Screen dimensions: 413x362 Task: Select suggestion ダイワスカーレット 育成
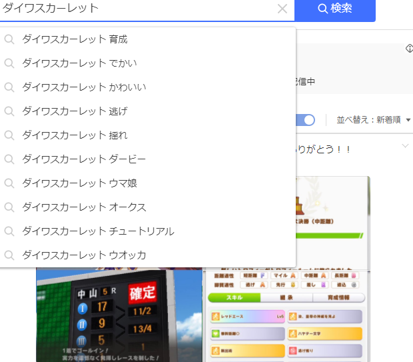[147, 39]
